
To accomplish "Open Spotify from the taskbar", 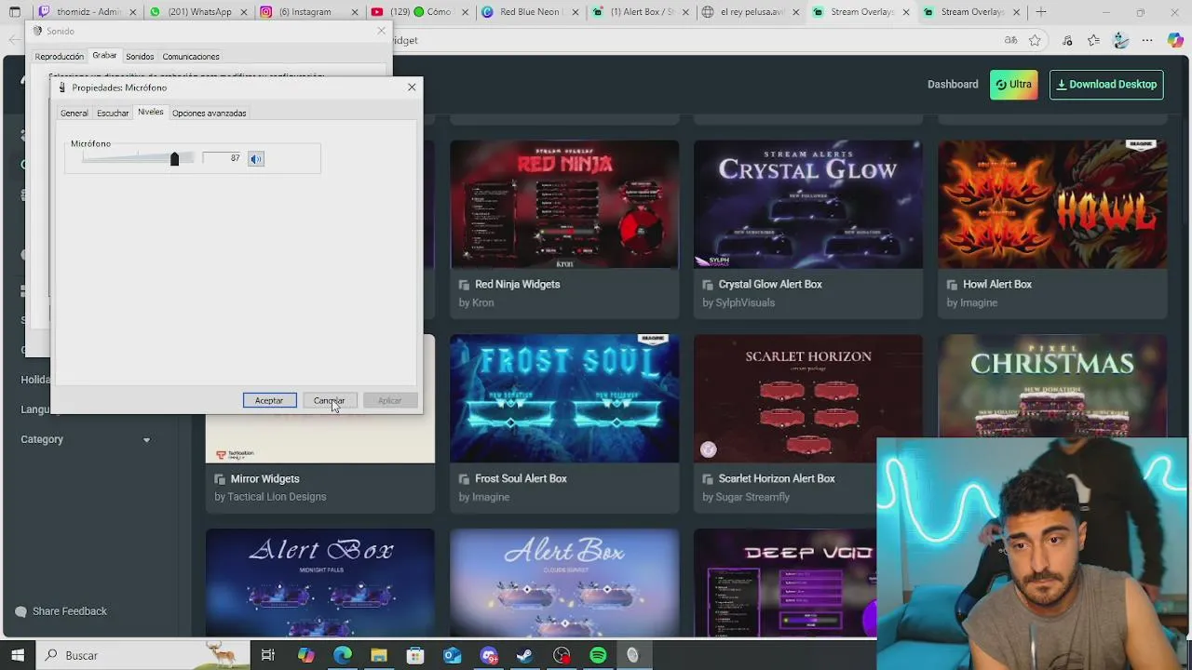I will point(598,655).
